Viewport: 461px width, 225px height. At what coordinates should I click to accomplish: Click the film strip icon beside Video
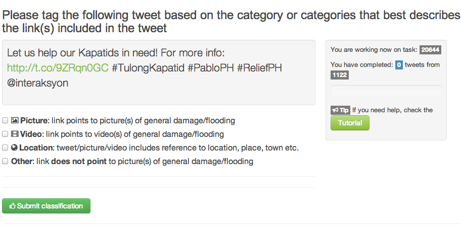15,134
